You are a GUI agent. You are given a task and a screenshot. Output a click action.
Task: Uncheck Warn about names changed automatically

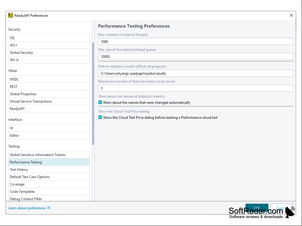coord(100,103)
